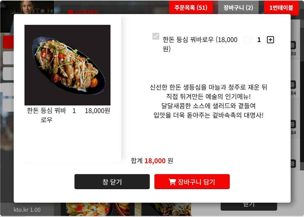Close the dialog with 창 닫기
304x217 pixels.
pyautogui.click(x=112, y=181)
